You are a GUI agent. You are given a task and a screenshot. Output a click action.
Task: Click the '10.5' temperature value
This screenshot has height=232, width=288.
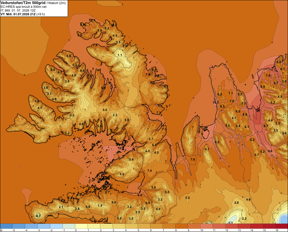click(x=216, y=103)
